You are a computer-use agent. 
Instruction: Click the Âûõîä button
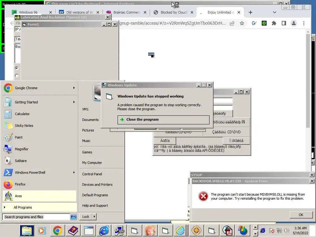165,141
